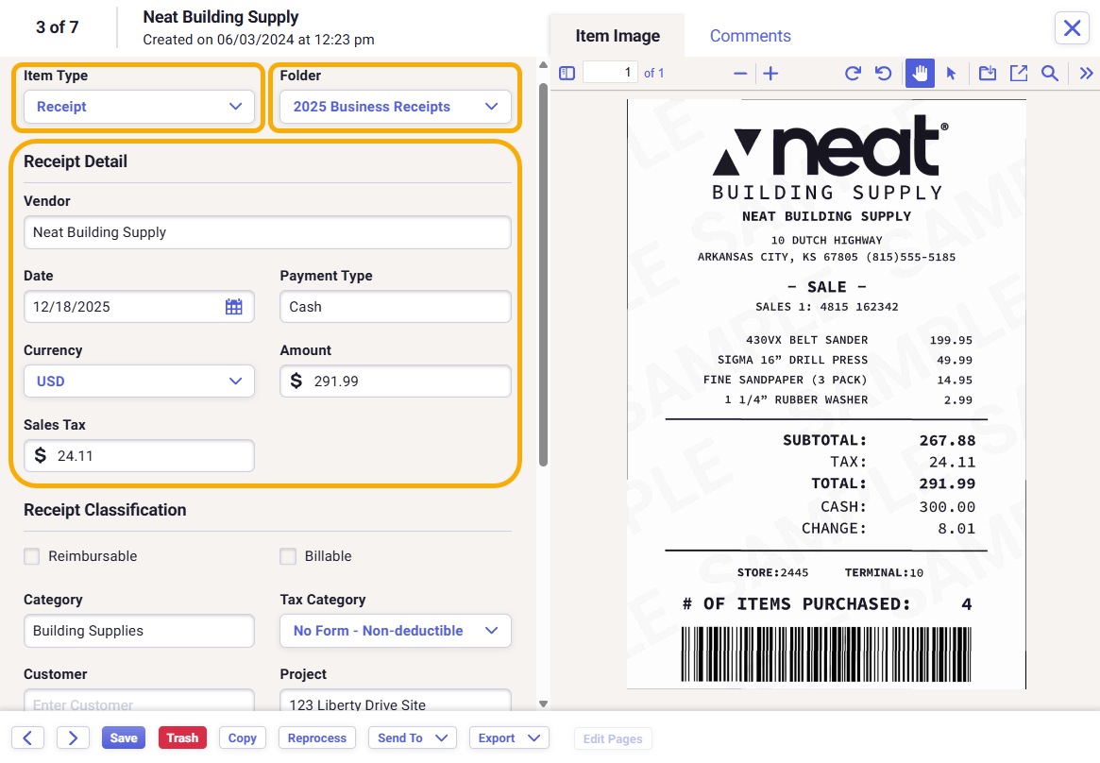Viewport: 1100px width, 763px height.
Task: Zoom out the receipt image
Action: point(740,74)
